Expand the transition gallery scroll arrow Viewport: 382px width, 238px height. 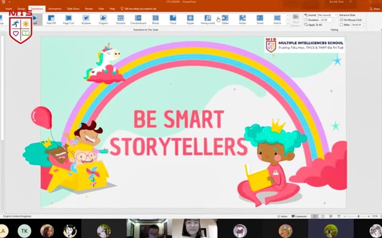click(x=287, y=23)
